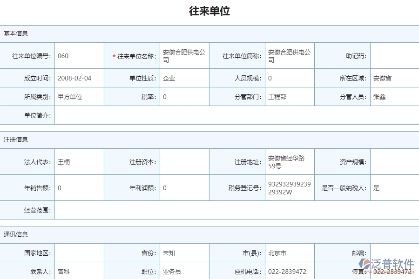Image resolution: width=419 pixels, height=279 pixels.
Task: Click the 税率 field showing 0
Action: 184,97
